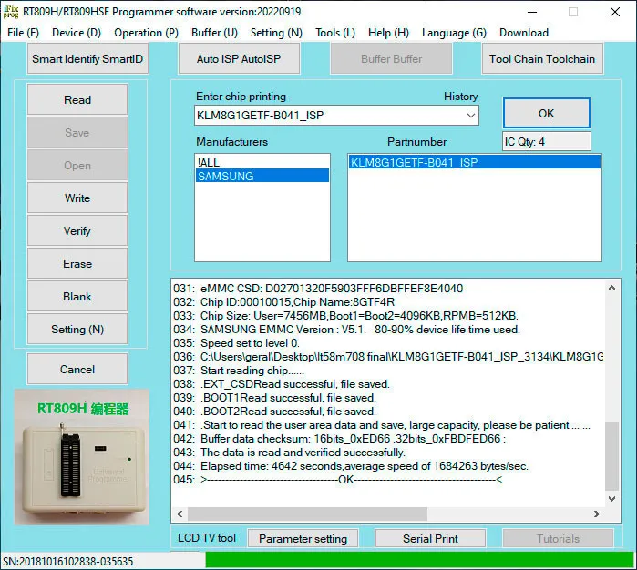Click the green progress bar

click(417, 561)
